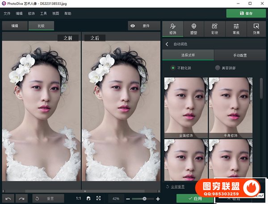Go back using the 自动润色 chevron

[x=167, y=44]
